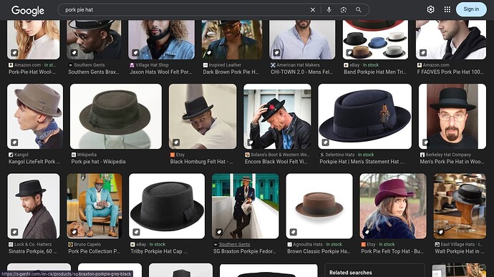This screenshot has width=494, height=277.
Task: Open search by image lens icon
Action: (344, 10)
